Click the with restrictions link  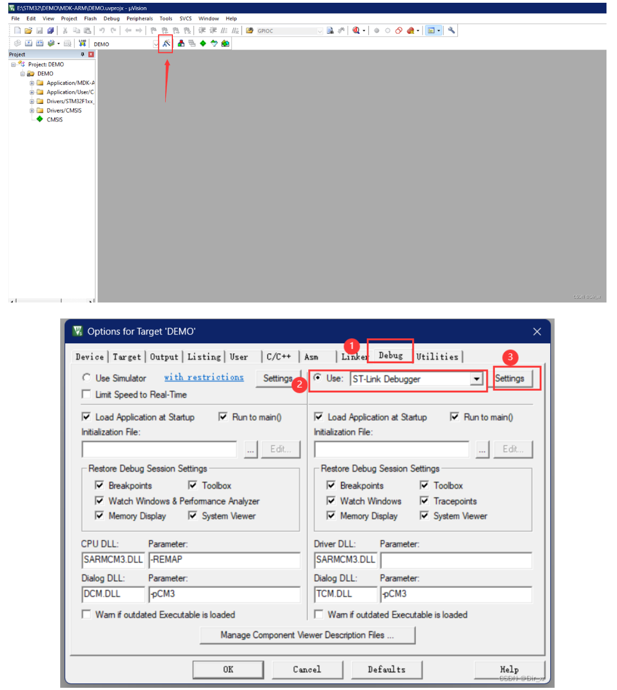(x=204, y=377)
